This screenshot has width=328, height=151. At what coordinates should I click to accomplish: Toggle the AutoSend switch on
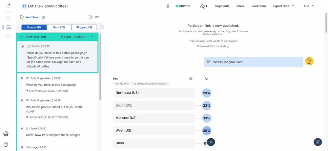[90, 17]
